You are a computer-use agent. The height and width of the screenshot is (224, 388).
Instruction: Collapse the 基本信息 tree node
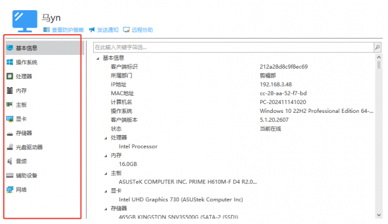(x=98, y=59)
